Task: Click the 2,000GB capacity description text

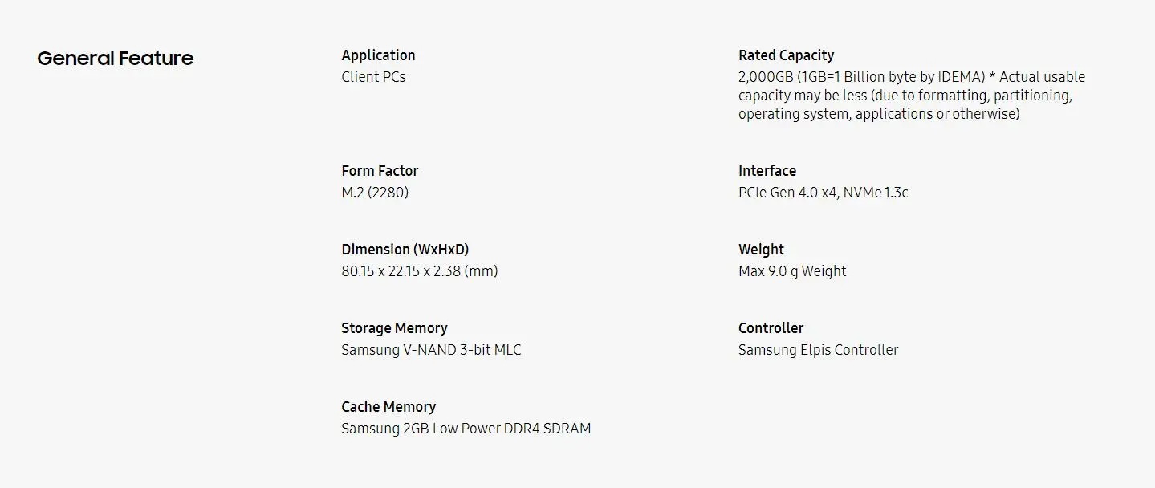Action: (x=912, y=96)
